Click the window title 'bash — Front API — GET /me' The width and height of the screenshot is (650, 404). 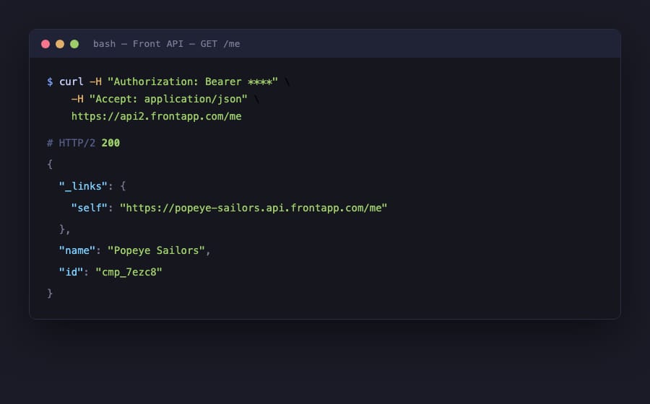click(x=167, y=44)
